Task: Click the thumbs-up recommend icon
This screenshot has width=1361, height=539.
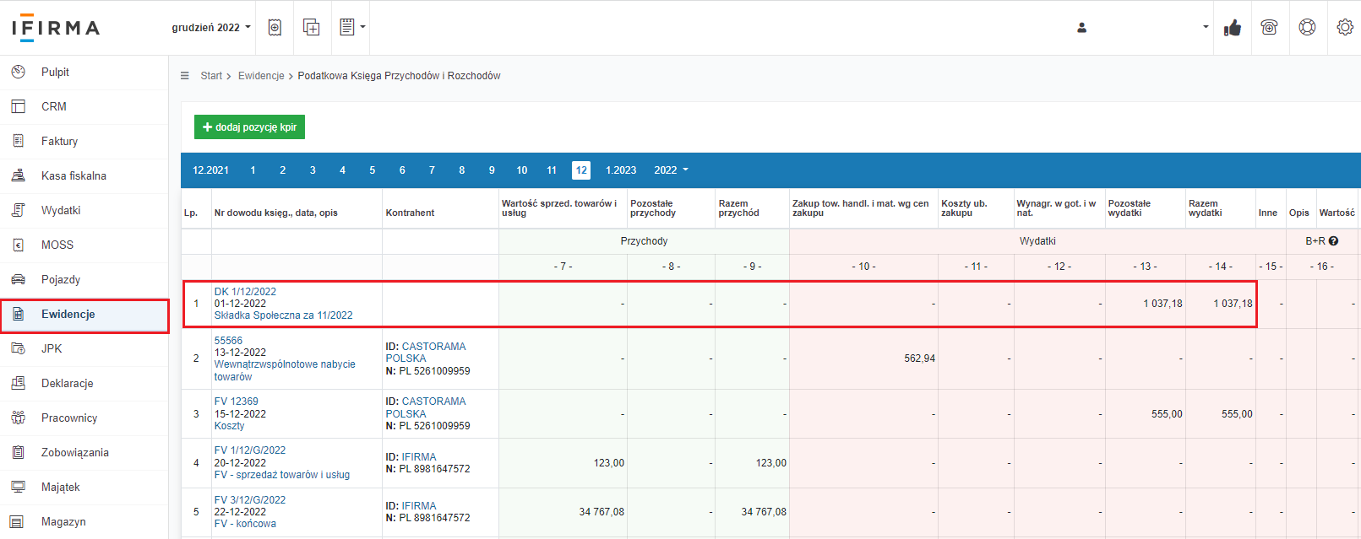Action: [1233, 28]
